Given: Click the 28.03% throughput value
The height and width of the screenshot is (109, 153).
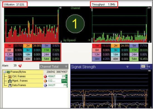Looking at the screenshot, I should [x=144, y=50].
